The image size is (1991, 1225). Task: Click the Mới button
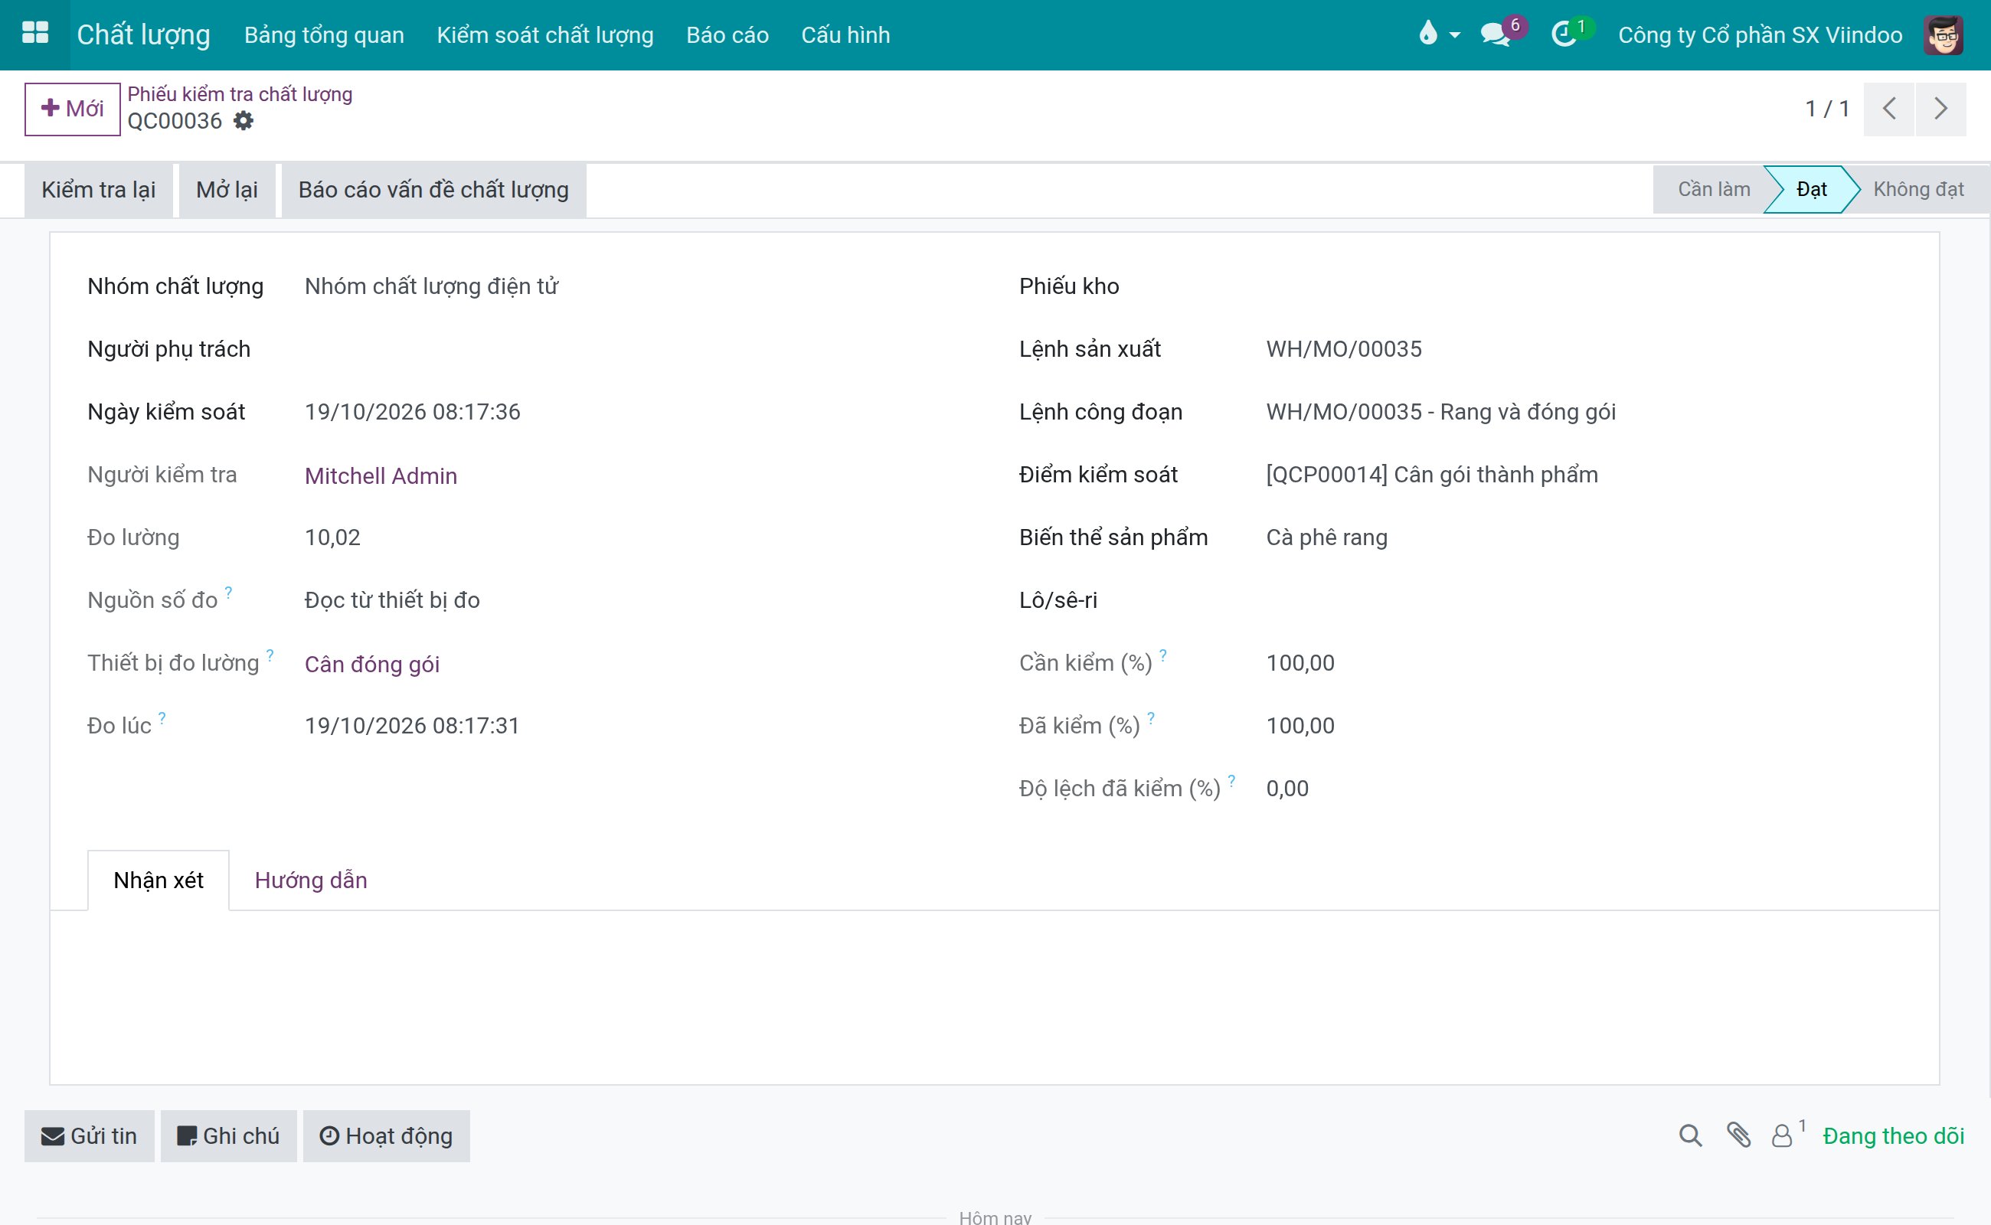pos(72,109)
